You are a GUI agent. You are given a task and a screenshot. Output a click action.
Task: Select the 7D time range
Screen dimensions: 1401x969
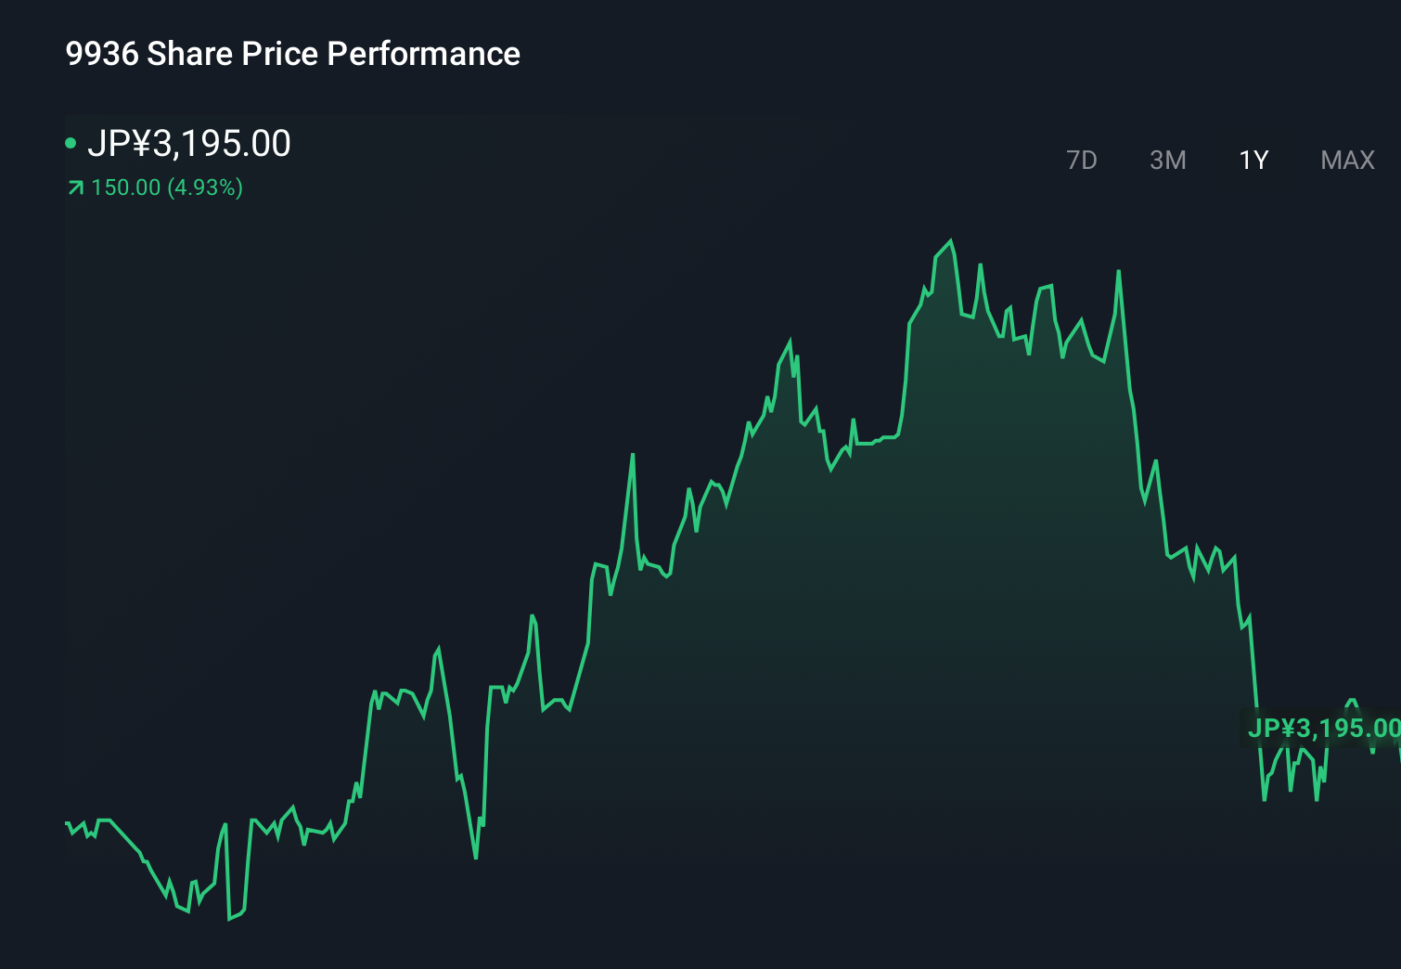click(1083, 160)
